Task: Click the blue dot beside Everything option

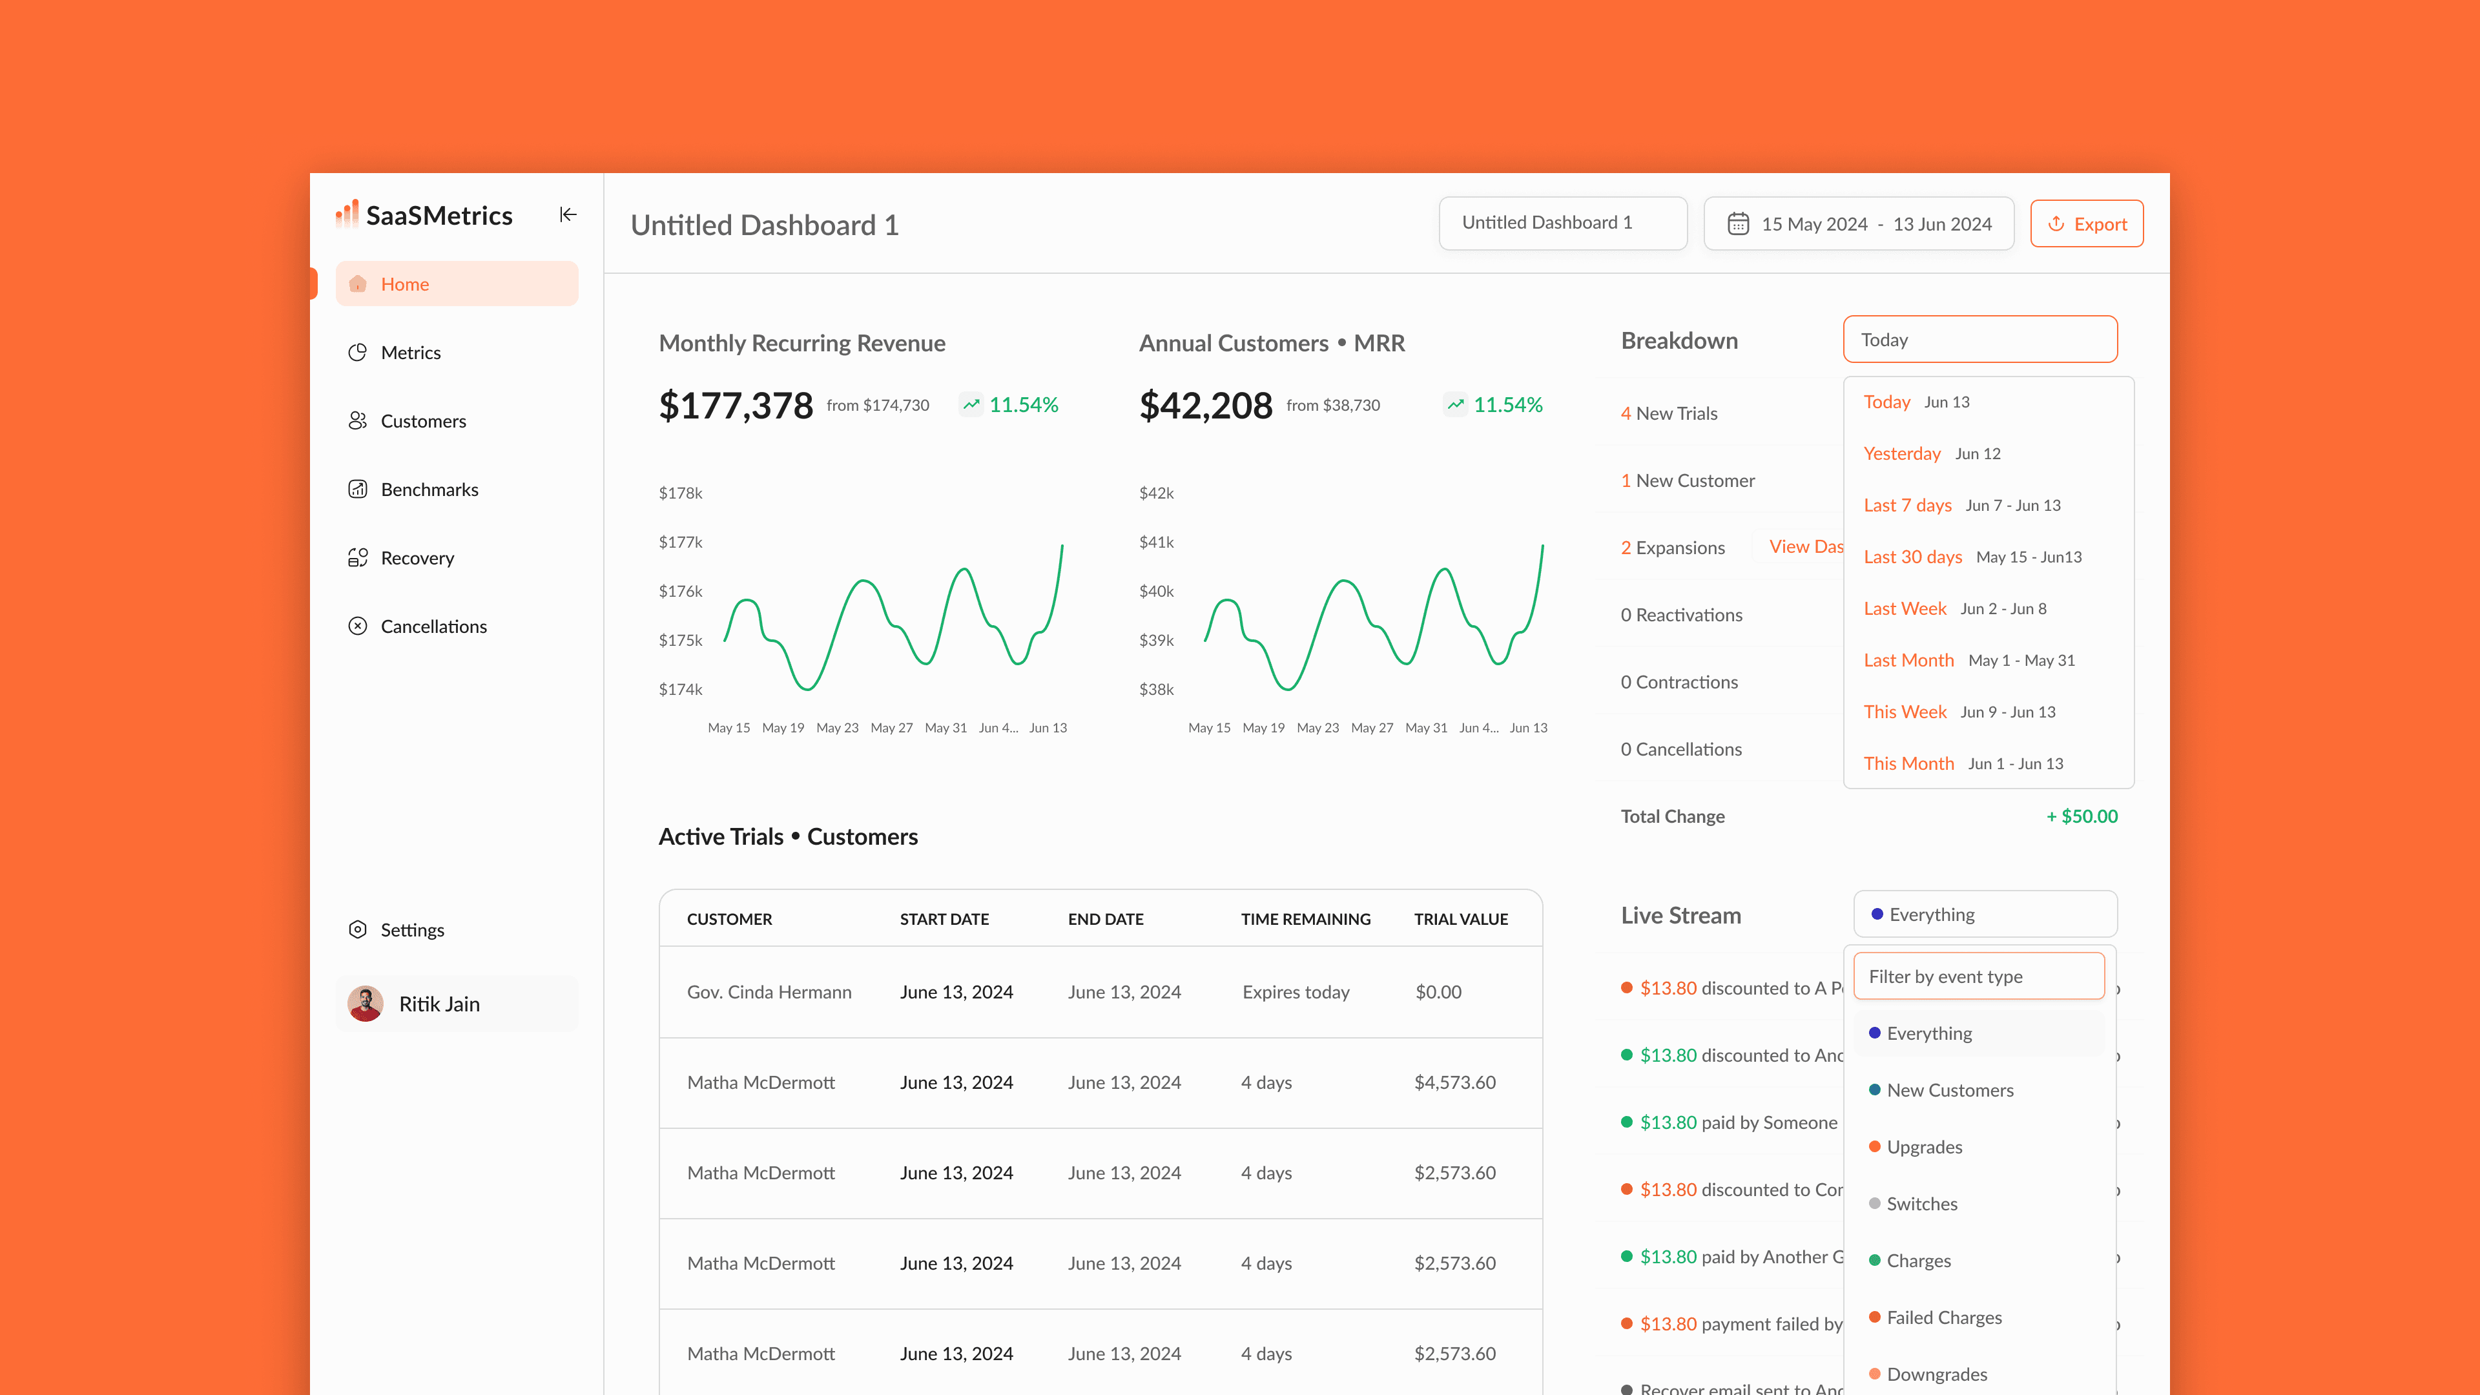Action: point(1874,1033)
